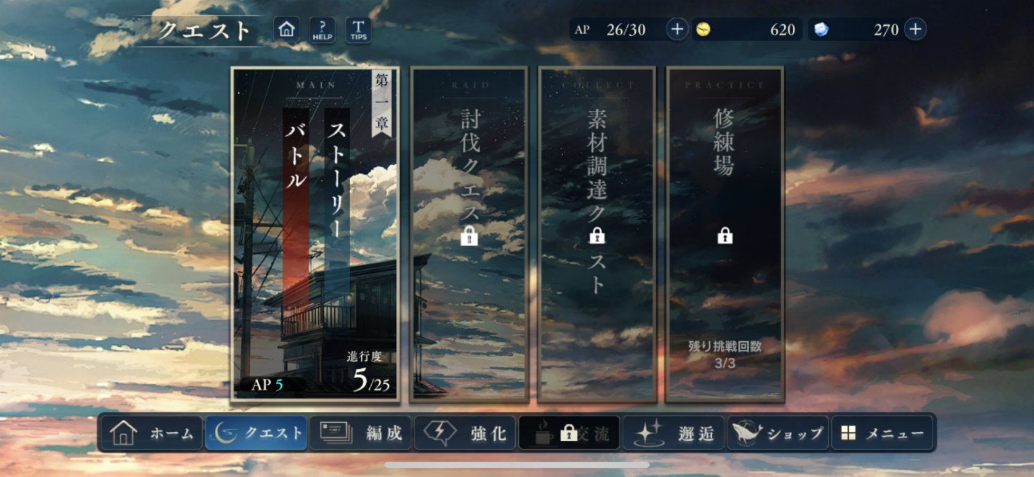Tap the blue gem currency icon

821,29
